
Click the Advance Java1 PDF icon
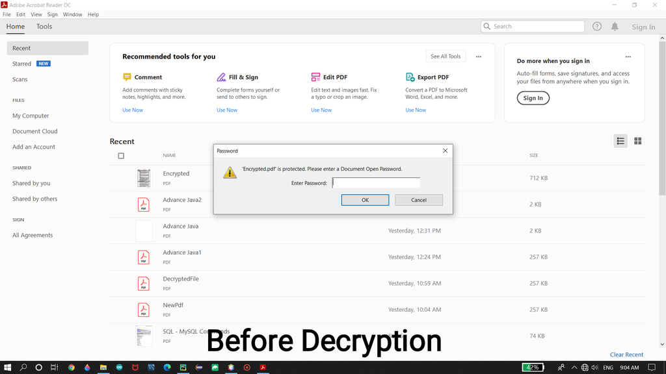click(144, 257)
